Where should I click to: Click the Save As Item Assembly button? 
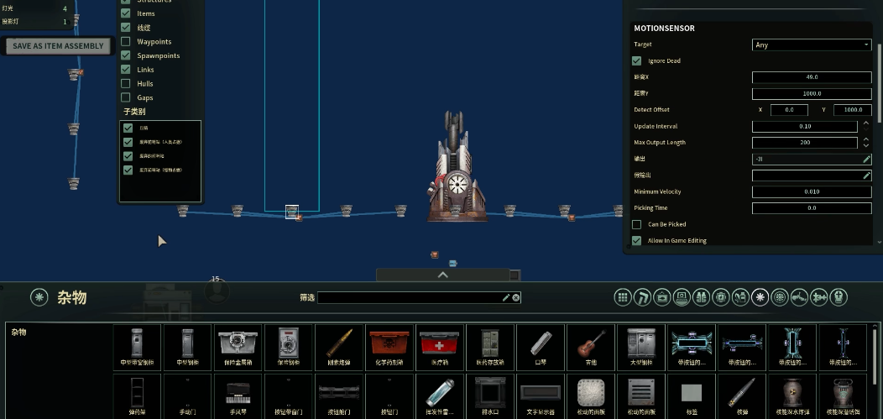point(59,46)
